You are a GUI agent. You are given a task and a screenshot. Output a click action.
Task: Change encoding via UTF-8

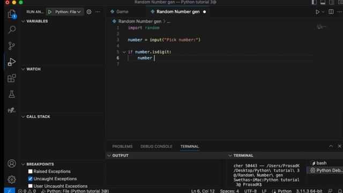click(x=250, y=191)
